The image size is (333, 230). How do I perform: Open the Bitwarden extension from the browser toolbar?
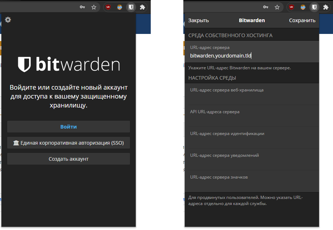click(x=131, y=7)
